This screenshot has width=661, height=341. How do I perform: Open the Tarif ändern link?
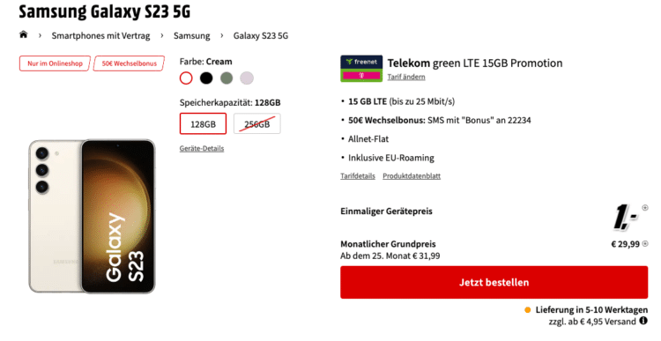point(406,78)
